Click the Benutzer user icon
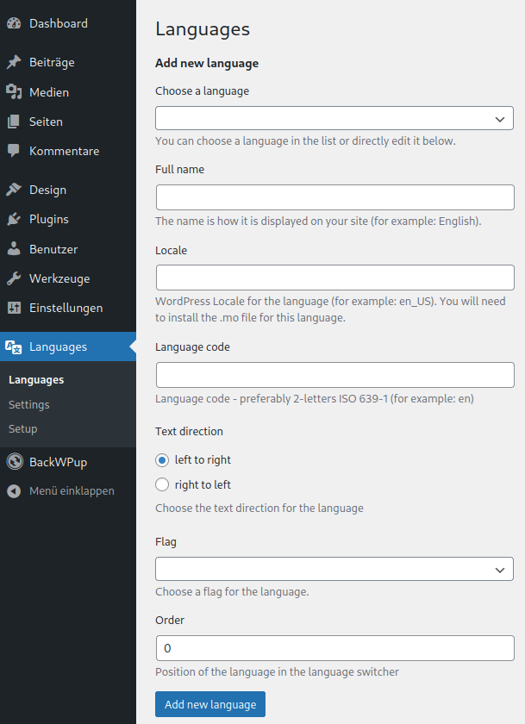 14,249
